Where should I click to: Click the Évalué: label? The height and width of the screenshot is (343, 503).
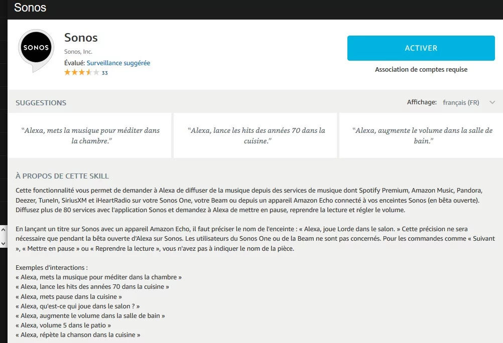pyautogui.click(x=74, y=63)
